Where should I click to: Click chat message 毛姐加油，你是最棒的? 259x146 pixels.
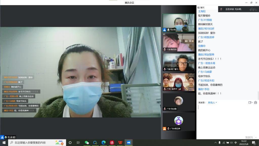pos(210,85)
